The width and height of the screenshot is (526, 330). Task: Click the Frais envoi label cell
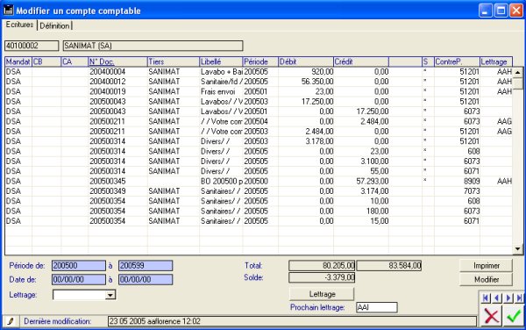click(221, 91)
